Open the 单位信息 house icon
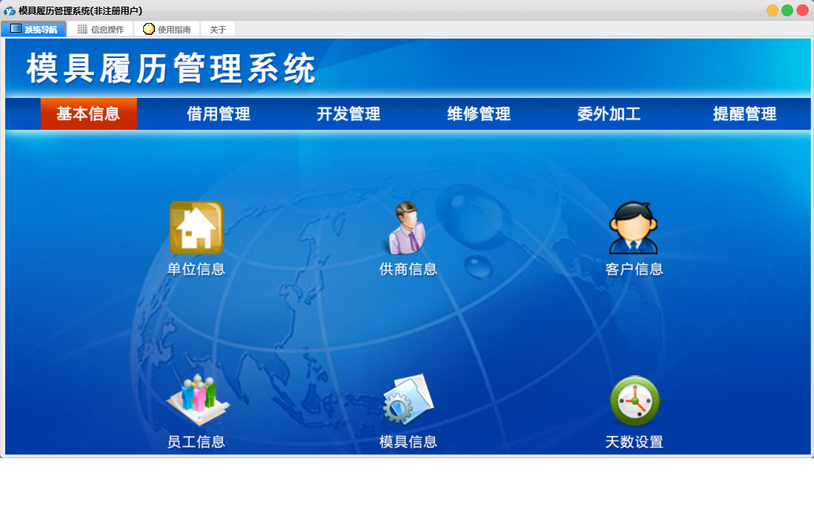This screenshot has height=527, width=814. [x=196, y=228]
